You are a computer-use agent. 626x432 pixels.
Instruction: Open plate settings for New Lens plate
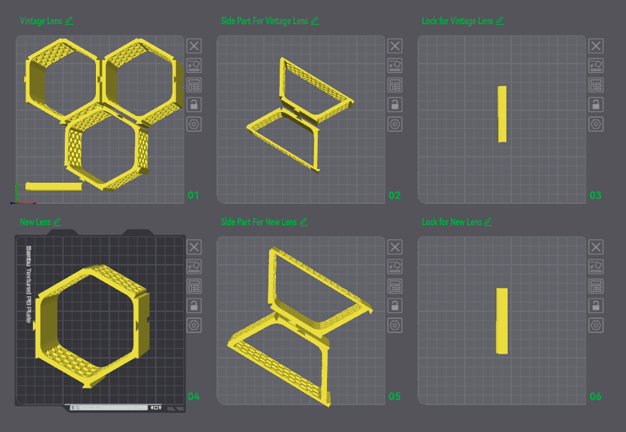pyautogui.click(x=194, y=325)
